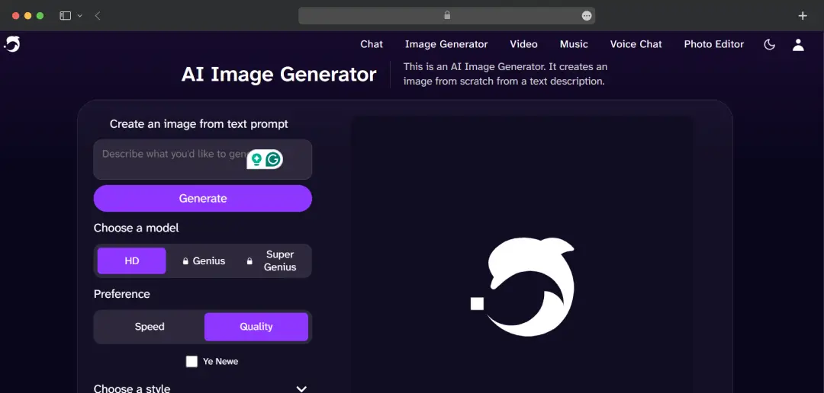
Task: Click the purple Generate button
Action: pos(203,198)
